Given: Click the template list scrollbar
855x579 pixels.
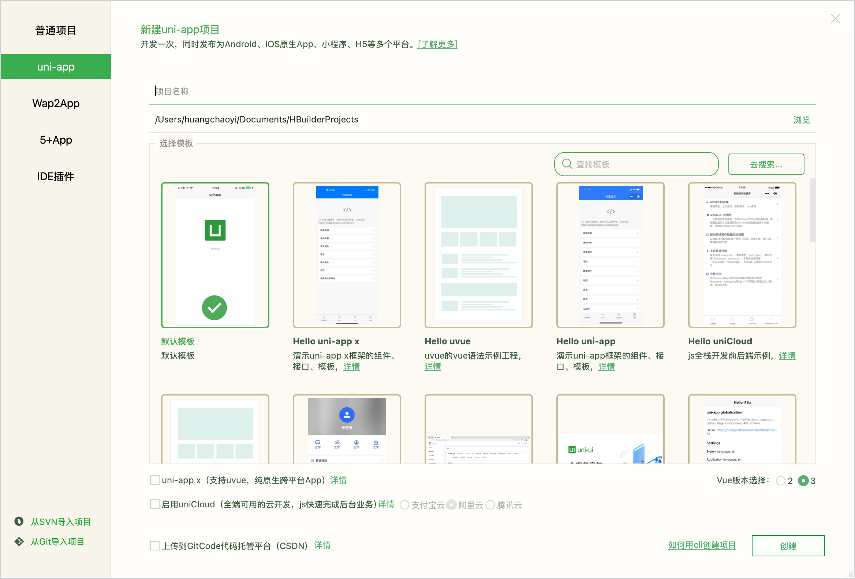Looking at the screenshot, I should (812, 210).
